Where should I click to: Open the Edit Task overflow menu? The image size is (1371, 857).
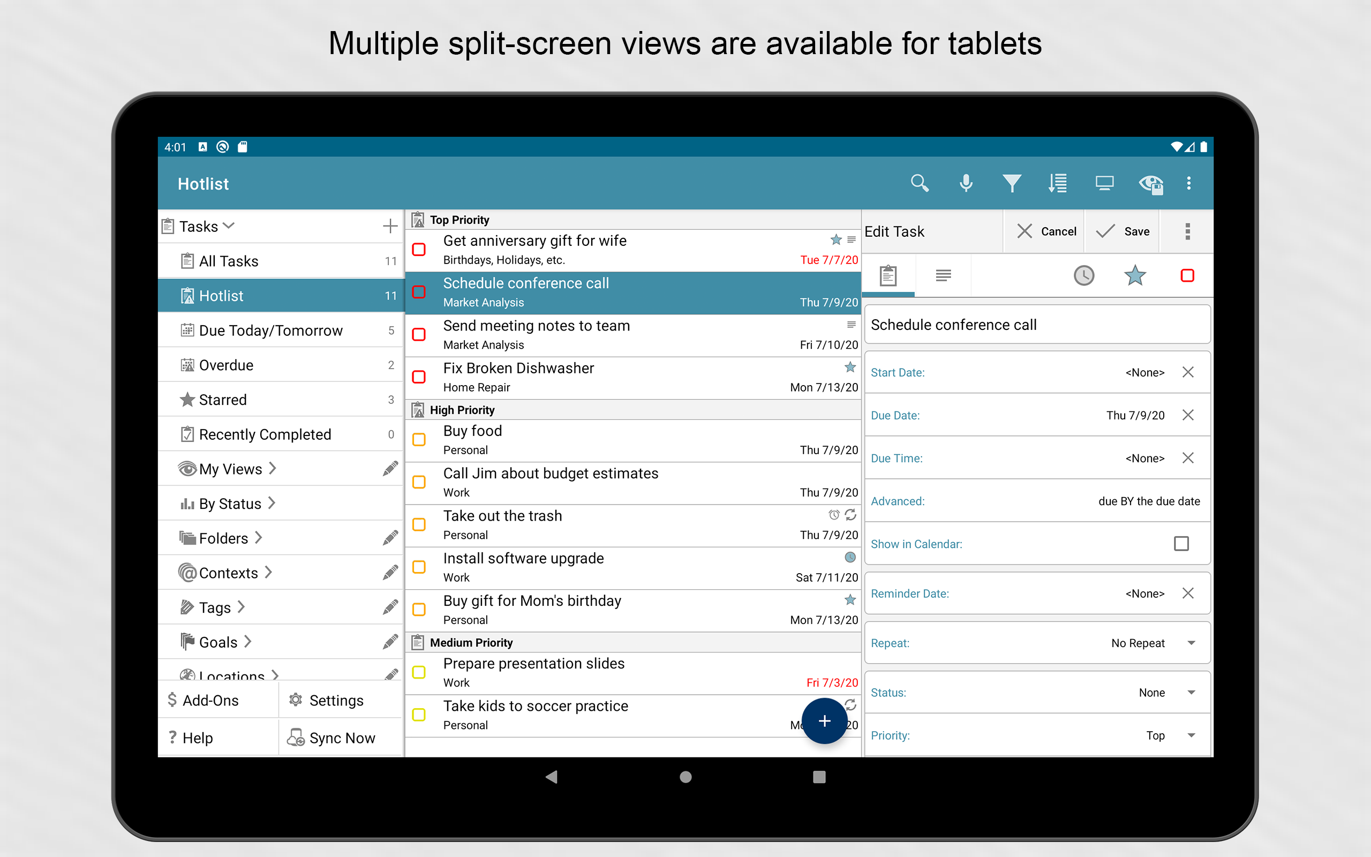click(1187, 231)
